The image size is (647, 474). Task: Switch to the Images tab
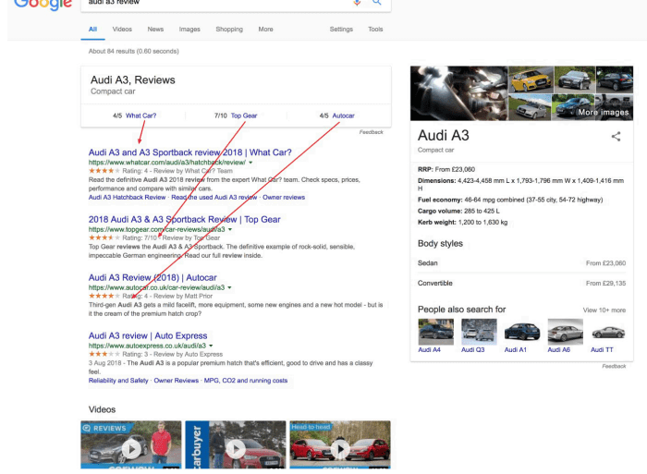pos(189,30)
